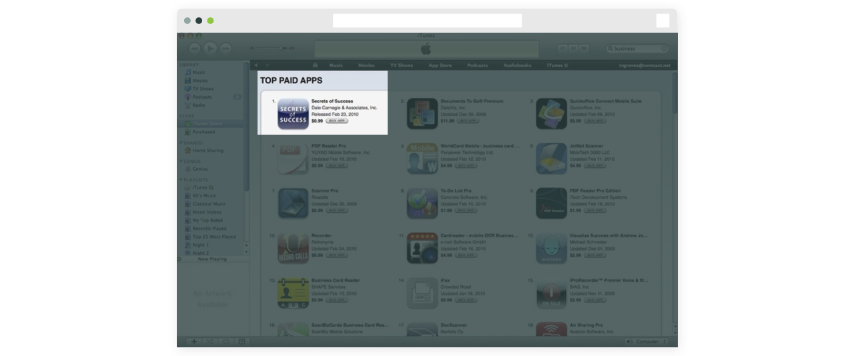Viewport: 854px width, 356px height.
Task: Open Documents To Go Premium app icon
Action: (422, 113)
